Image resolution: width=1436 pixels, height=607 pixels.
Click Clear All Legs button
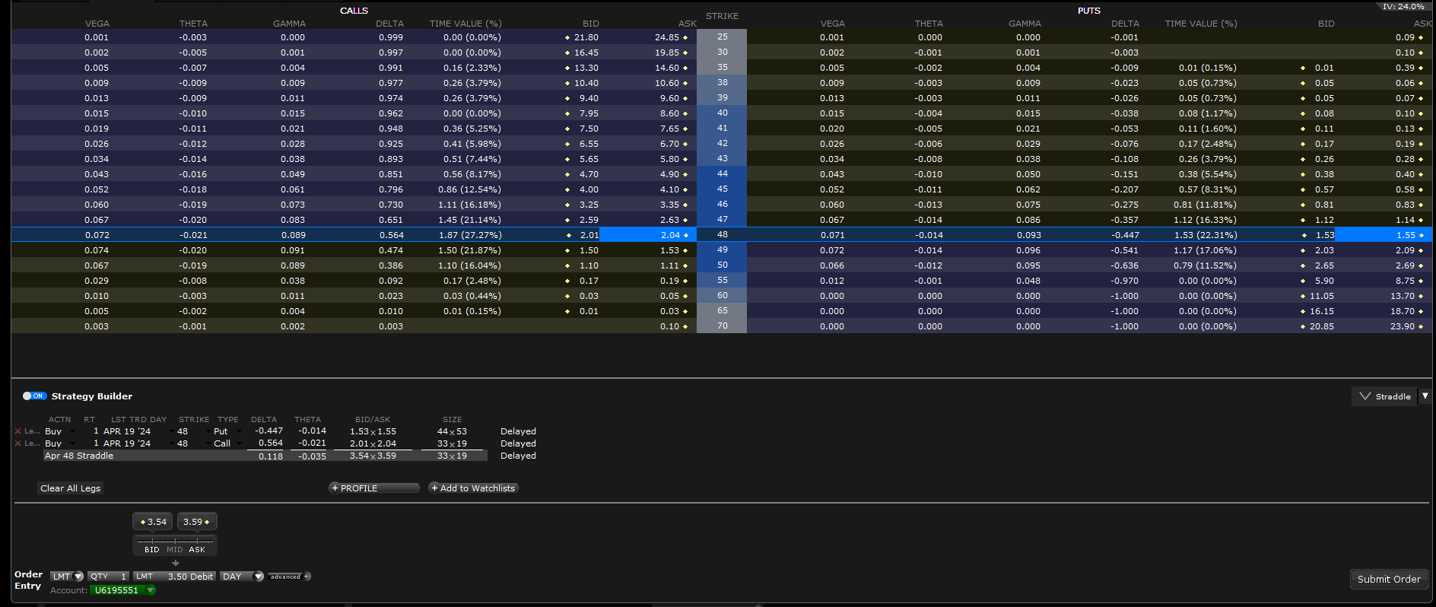click(70, 488)
